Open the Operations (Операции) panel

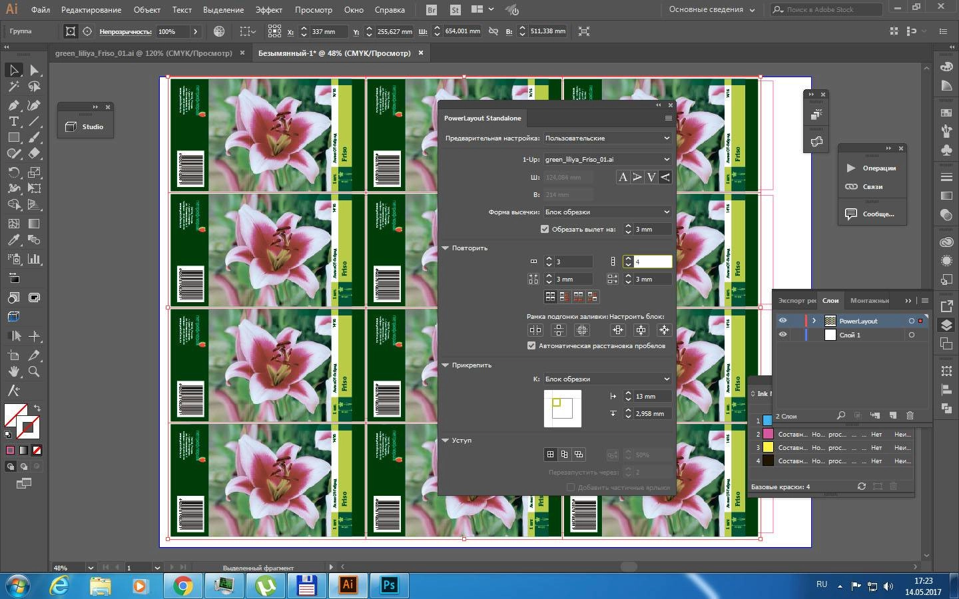(872, 168)
